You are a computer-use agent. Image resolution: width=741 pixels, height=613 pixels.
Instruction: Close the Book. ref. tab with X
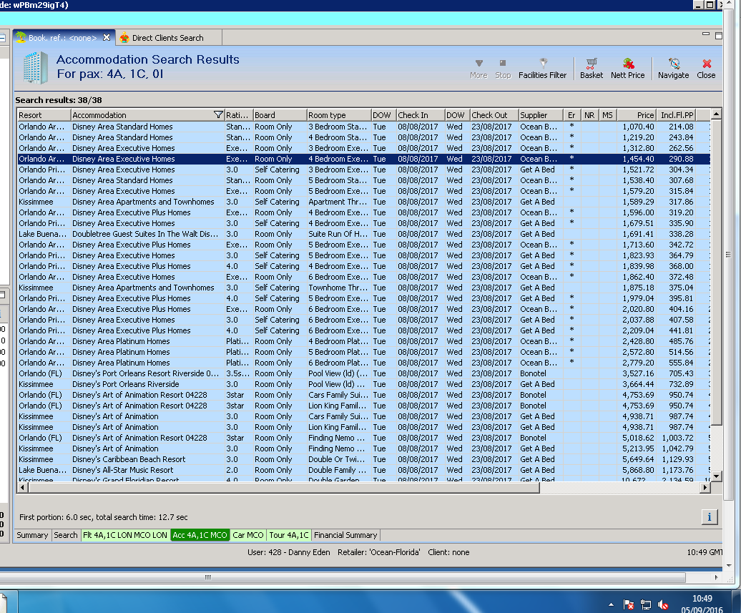[107, 38]
